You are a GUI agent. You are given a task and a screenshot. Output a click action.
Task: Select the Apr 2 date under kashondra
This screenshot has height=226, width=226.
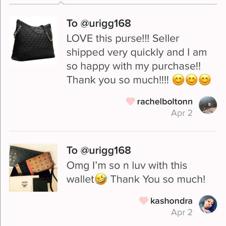click(x=182, y=212)
